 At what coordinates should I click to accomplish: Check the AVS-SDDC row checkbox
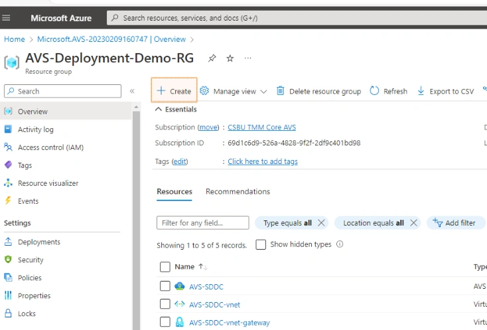165,286
